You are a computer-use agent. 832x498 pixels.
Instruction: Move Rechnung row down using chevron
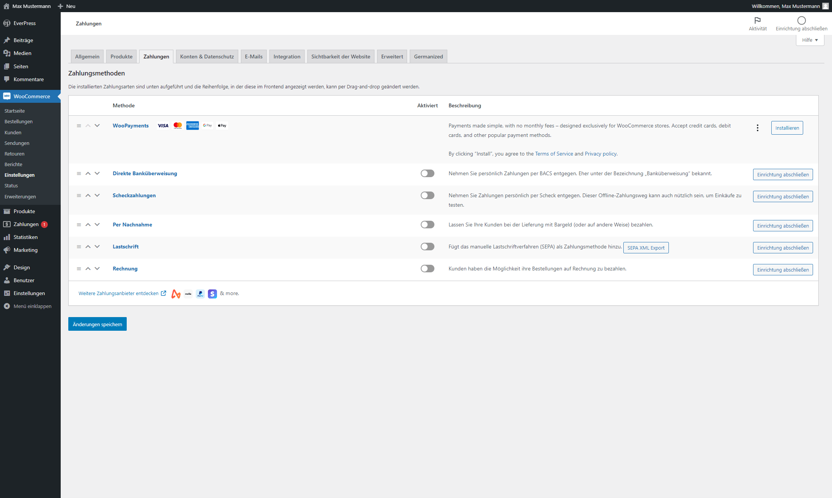pos(97,269)
